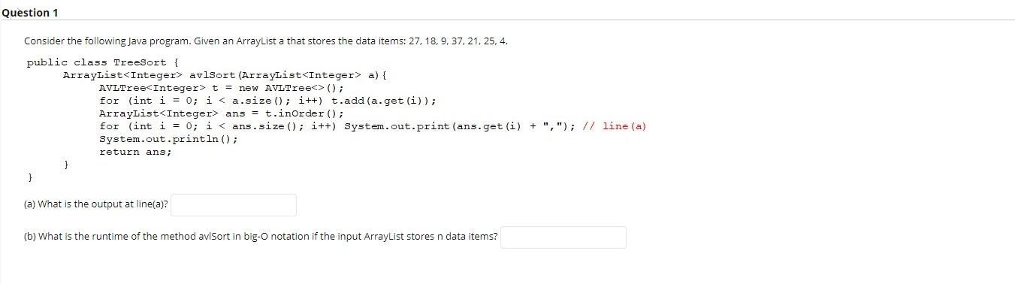
Task: Click the "Question 1" heading
Action: click(x=30, y=13)
